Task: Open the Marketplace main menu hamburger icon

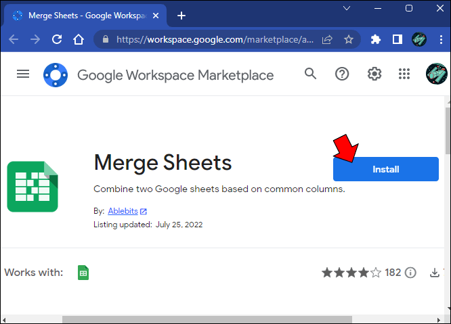Action: [x=23, y=74]
